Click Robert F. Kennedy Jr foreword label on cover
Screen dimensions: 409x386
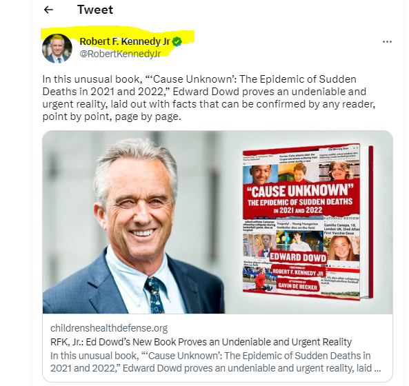298,272
